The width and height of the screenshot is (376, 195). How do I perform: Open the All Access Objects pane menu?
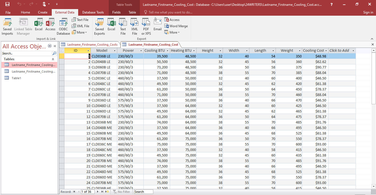pyautogui.click(x=50, y=46)
